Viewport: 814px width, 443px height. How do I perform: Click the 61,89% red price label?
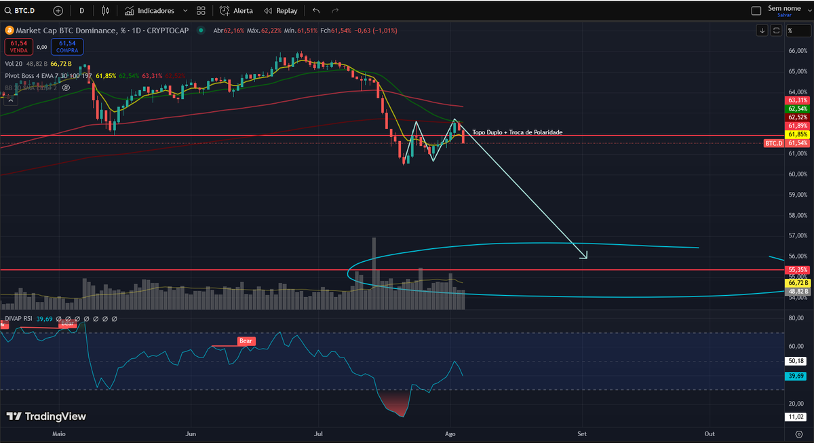(x=796, y=126)
